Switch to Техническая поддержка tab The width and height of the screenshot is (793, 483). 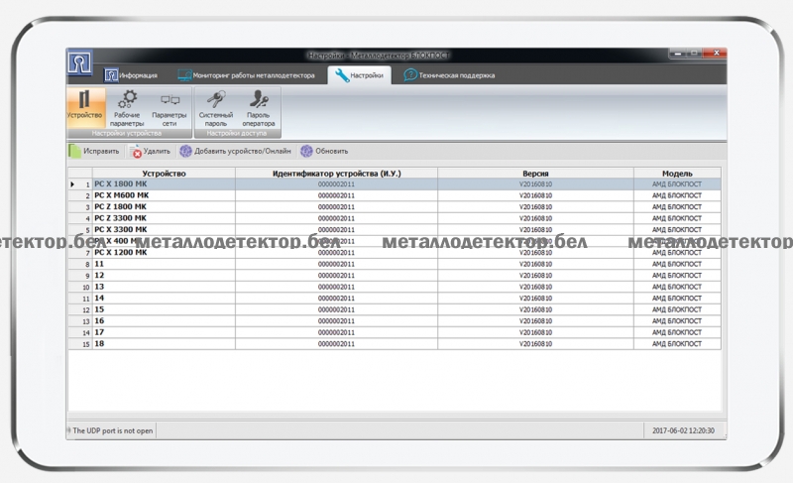click(x=449, y=75)
